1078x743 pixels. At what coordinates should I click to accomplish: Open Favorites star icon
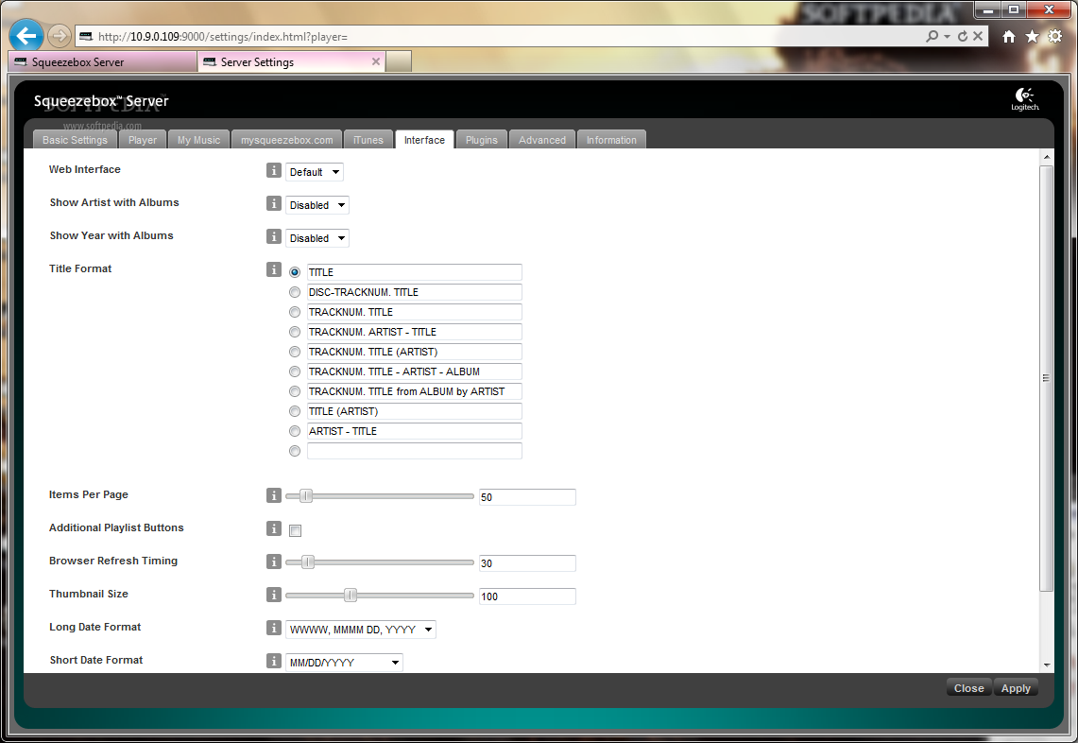[1032, 37]
